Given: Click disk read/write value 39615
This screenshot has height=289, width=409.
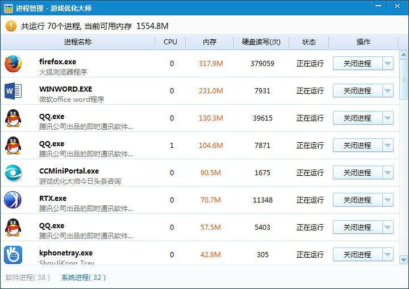Looking at the screenshot, I should click(262, 118).
